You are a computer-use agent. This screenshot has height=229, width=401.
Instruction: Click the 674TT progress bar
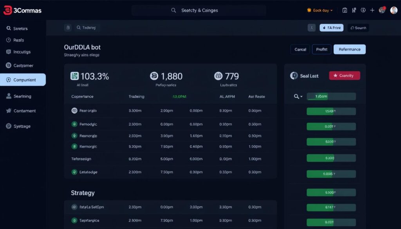[x=331, y=207]
